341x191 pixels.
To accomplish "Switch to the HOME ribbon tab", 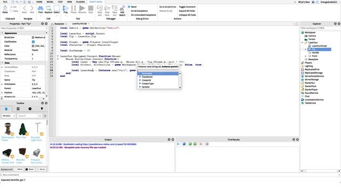I will pos(39,2).
